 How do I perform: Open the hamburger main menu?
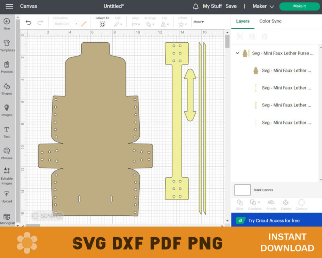pos(9,6)
